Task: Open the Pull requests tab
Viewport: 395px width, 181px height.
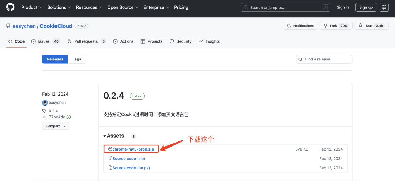Action: tap(87, 41)
